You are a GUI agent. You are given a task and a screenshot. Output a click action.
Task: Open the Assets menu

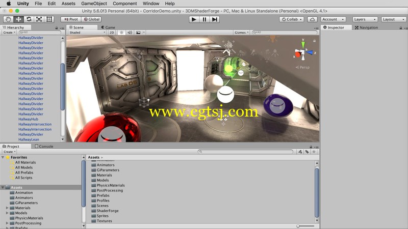pyautogui.click(x=68, y=4)
